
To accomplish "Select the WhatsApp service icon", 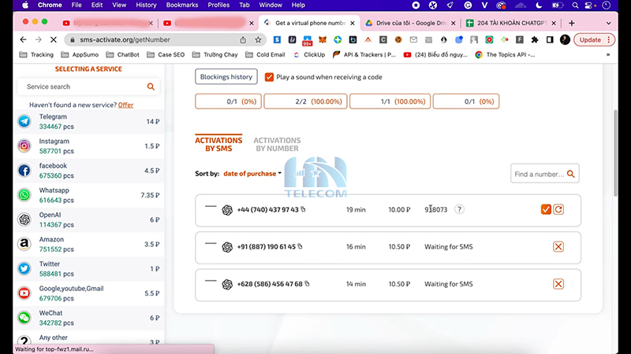I will [24, 195].
